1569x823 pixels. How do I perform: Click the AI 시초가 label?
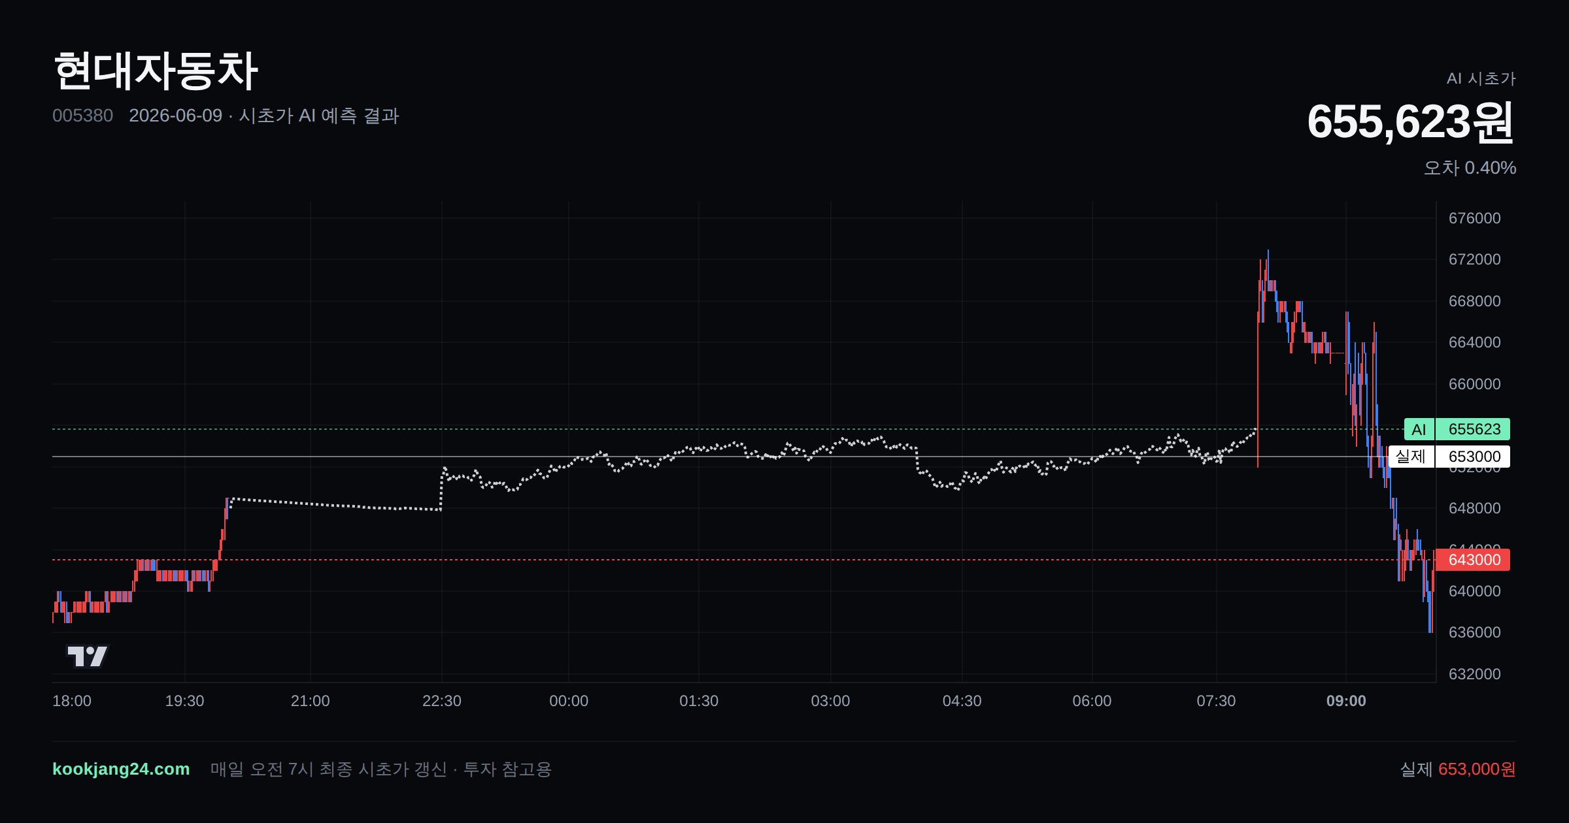click(1481, 78)
